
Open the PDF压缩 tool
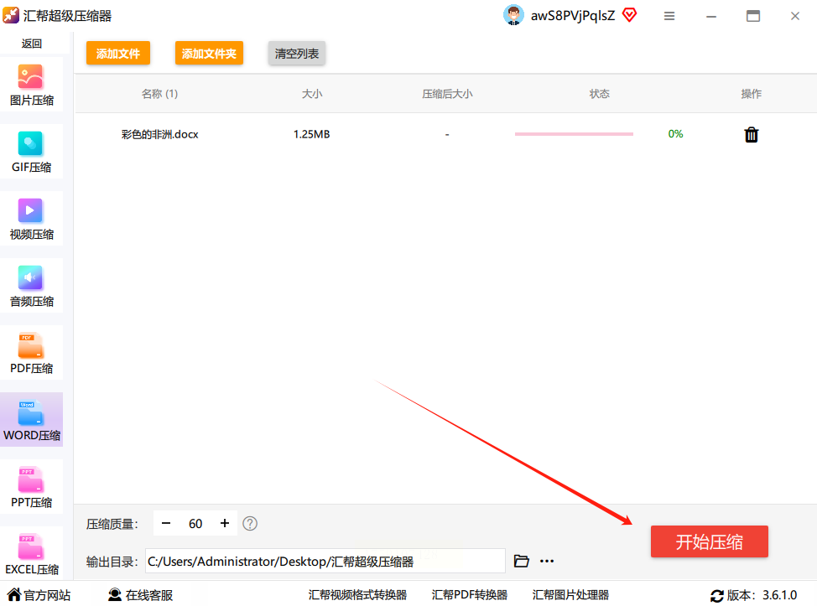click(x=31, y=353)
